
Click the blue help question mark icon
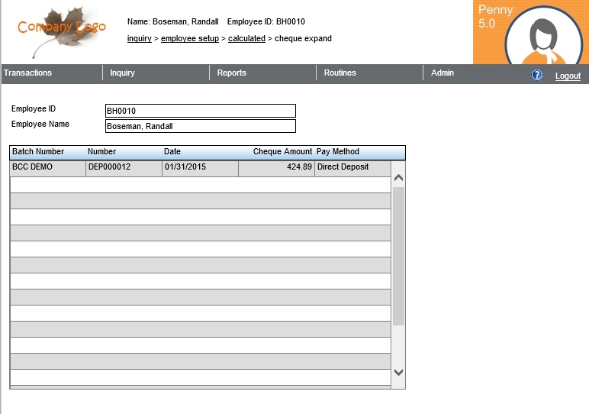tap(537, 75)
